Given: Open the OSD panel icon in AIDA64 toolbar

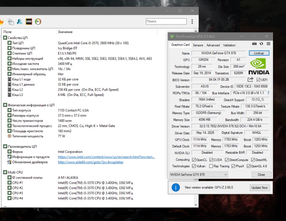Looking at the screenshot, I should pyautogui.click(x=29, y=21).
